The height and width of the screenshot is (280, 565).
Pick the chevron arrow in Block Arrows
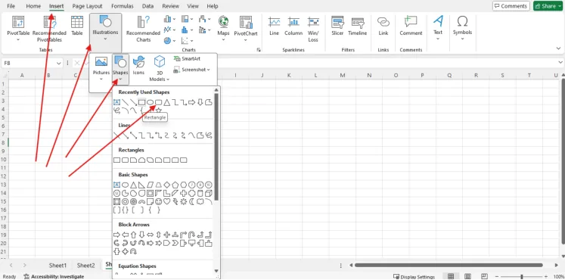pyautogui.click(x=175, y=243)
